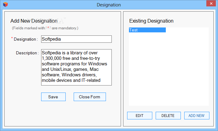Click the Designation input field
The height and width of the screenshot is (131, 218).
pyautogui.click(x=76, y=39)
